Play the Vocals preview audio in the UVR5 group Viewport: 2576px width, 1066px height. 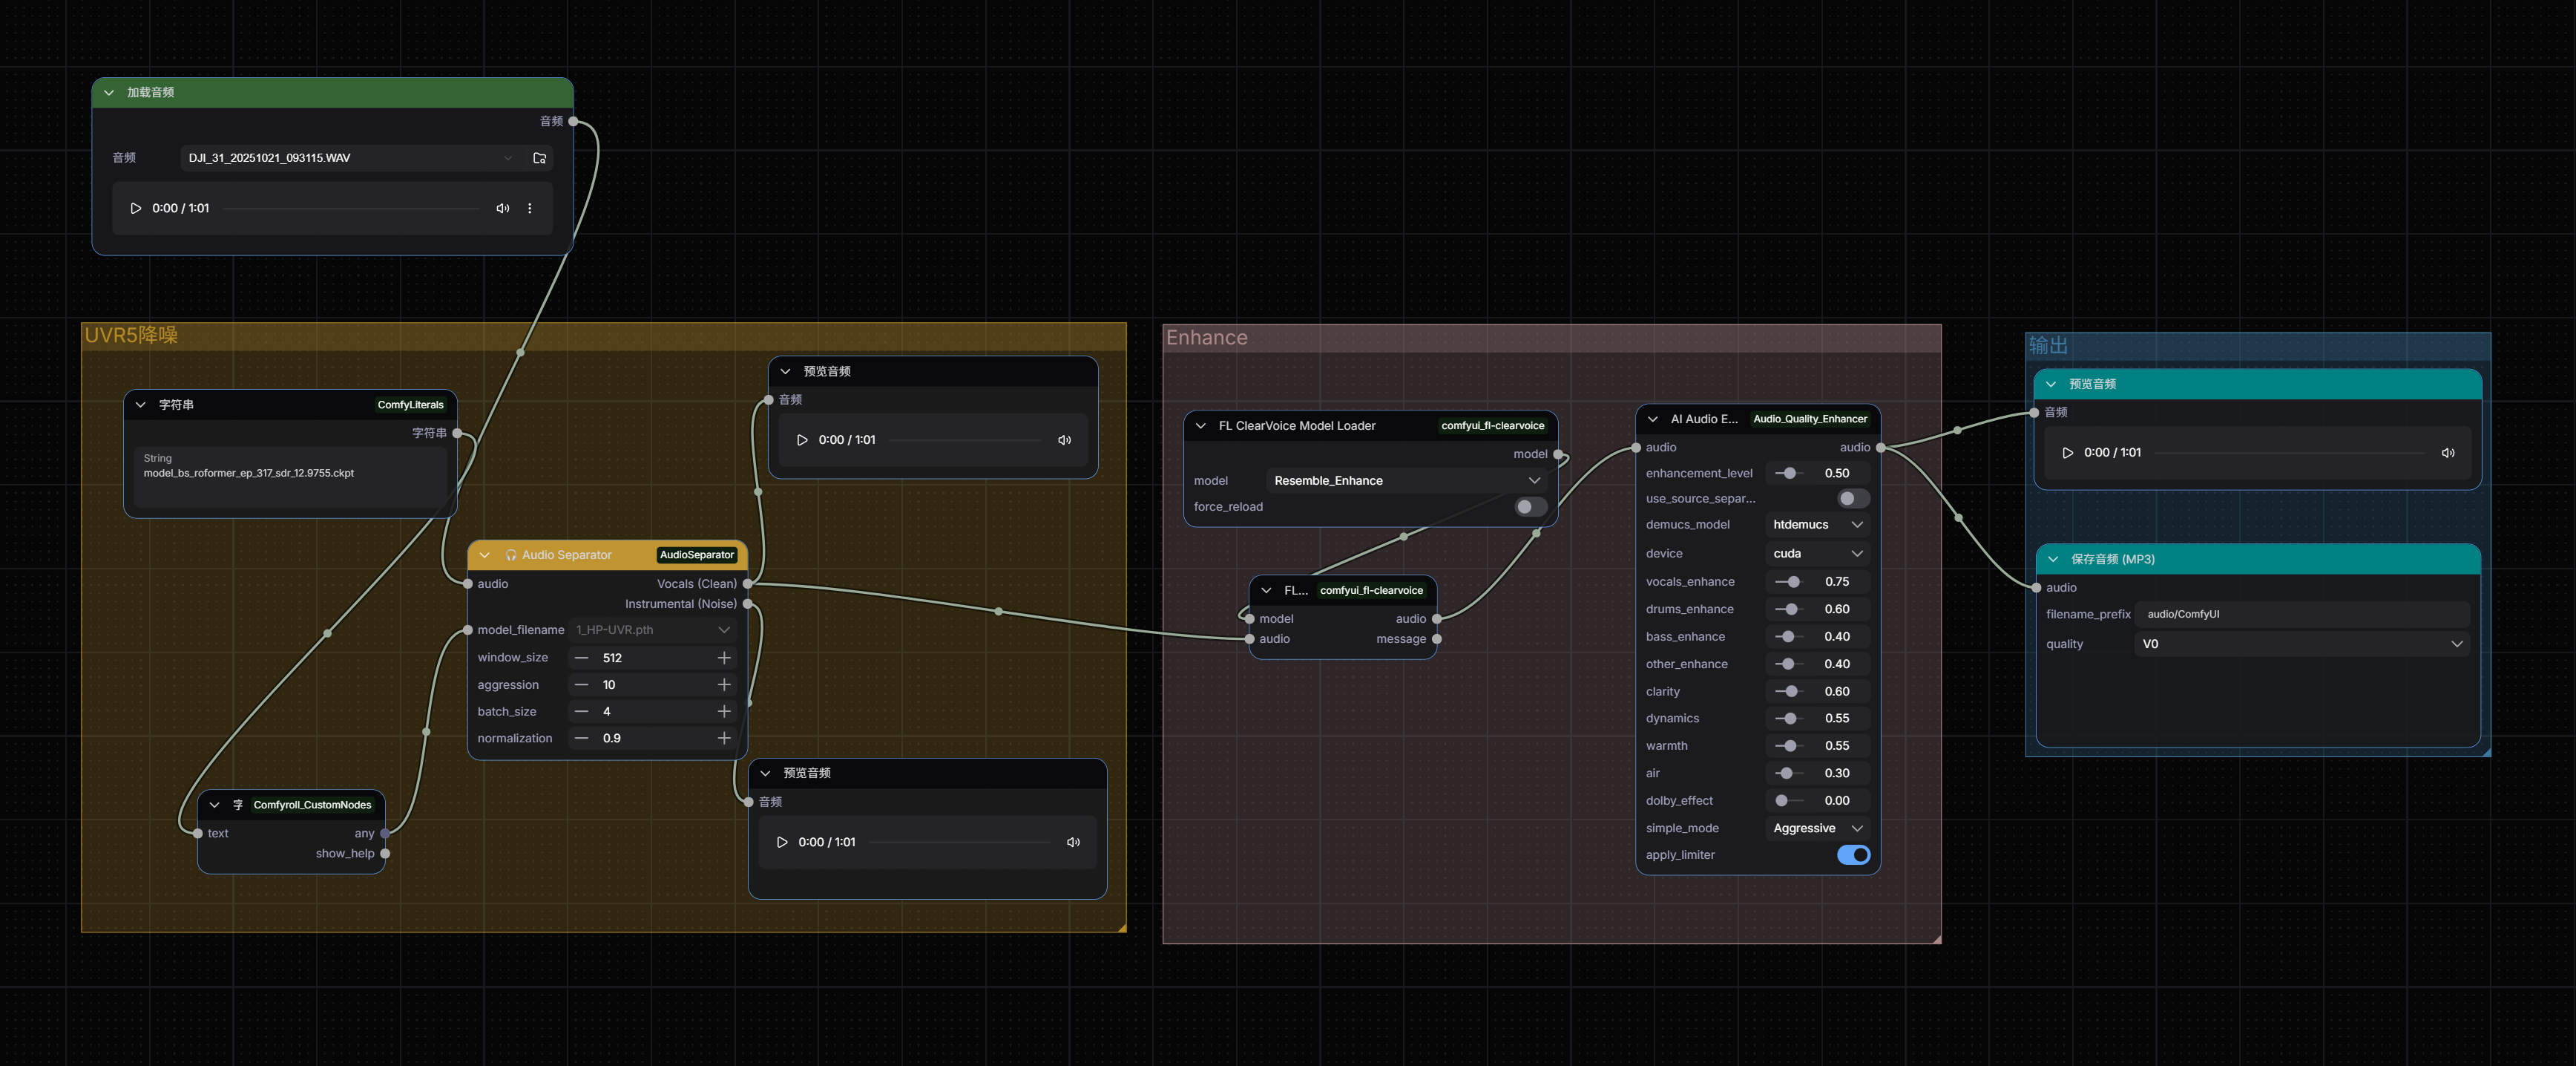[x=802, y=439]
